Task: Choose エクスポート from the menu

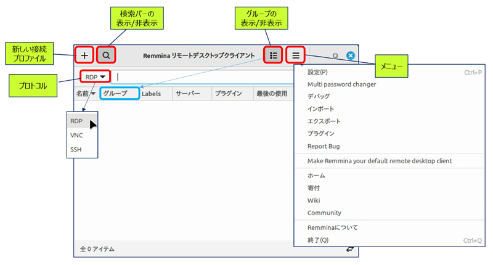Action: pos(389,121)
